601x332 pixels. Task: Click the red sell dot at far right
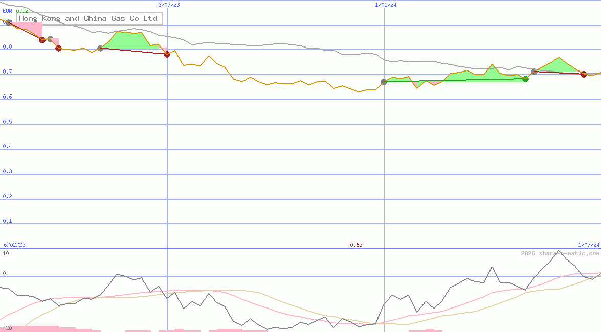[x=584, y=75]
